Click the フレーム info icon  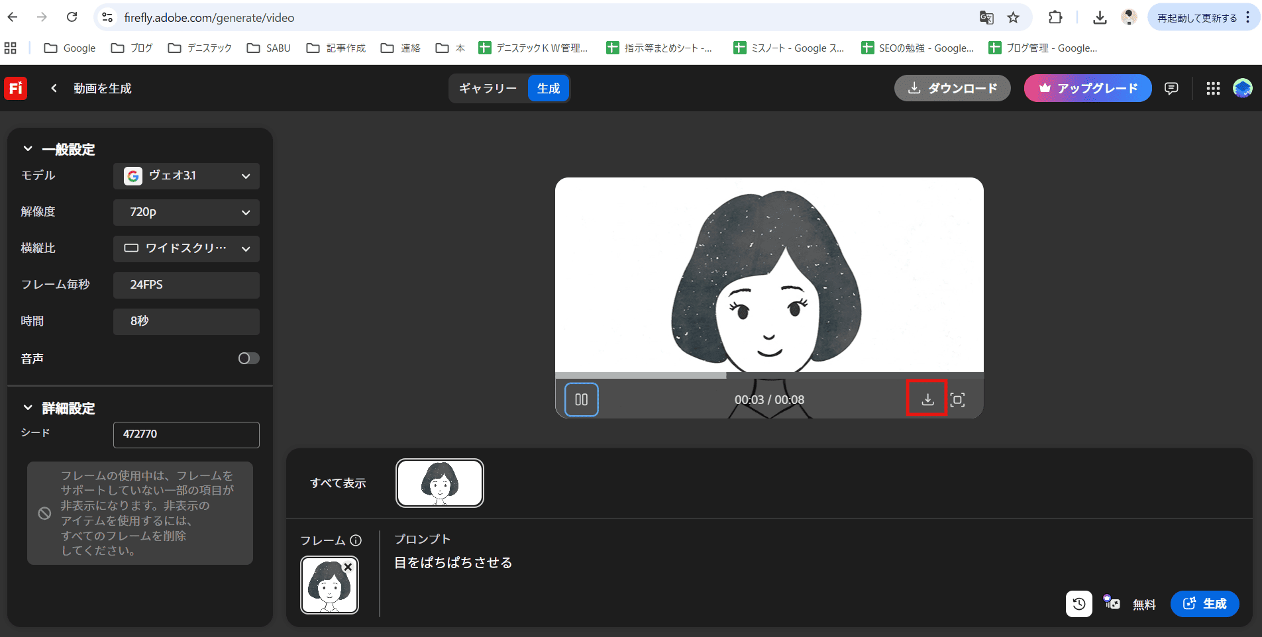click(x=356, y=540)
